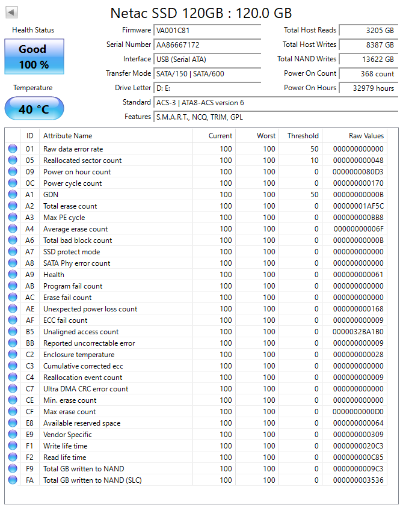This screenshot has width=400, height=505.
Task: Select status icon for Reported uncorrectable error
Action: pyautogui.click(x=13, y=343)
